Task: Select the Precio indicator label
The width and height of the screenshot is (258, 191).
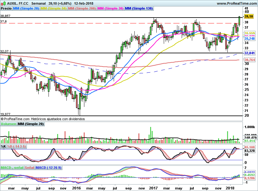Action: point(6,8)
